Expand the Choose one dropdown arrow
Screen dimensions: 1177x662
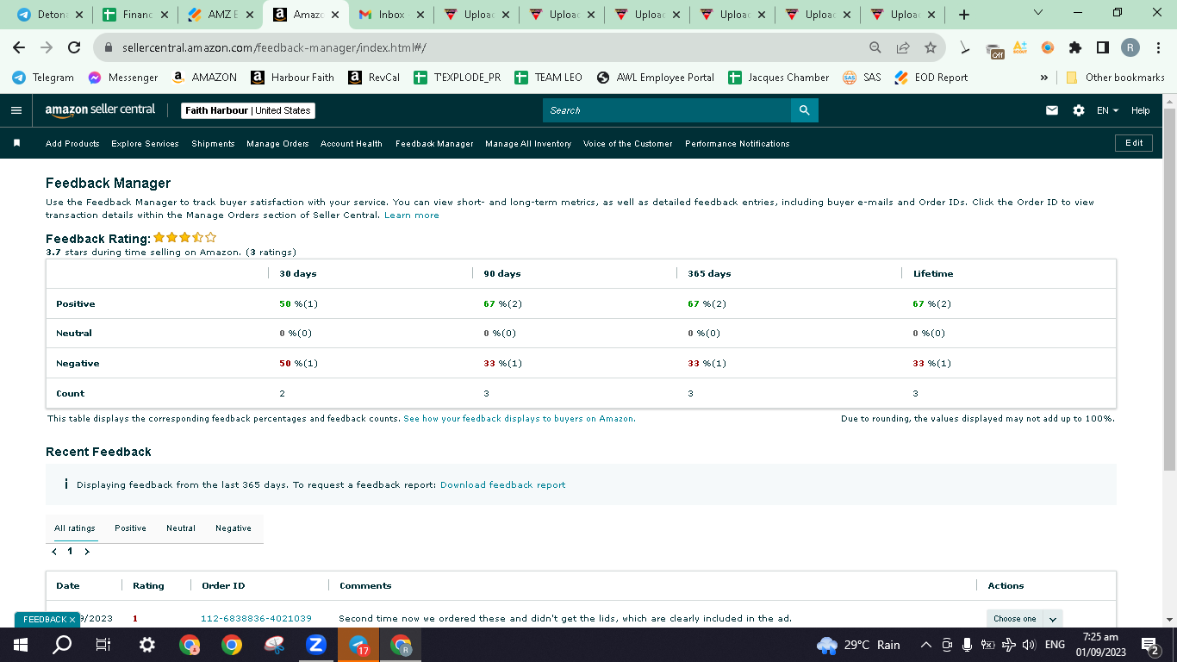(1053, 619)
